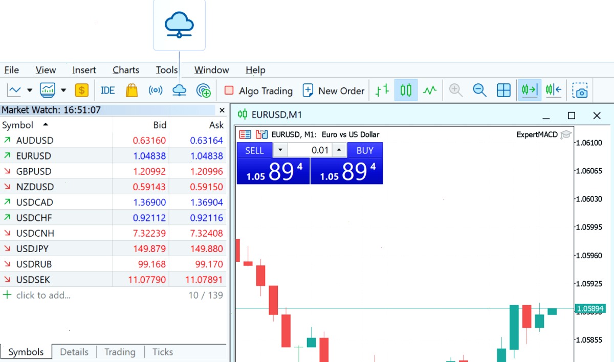Select the USDCNH row
The width and height of the screenshot is (614, 362).
[113, 233]
